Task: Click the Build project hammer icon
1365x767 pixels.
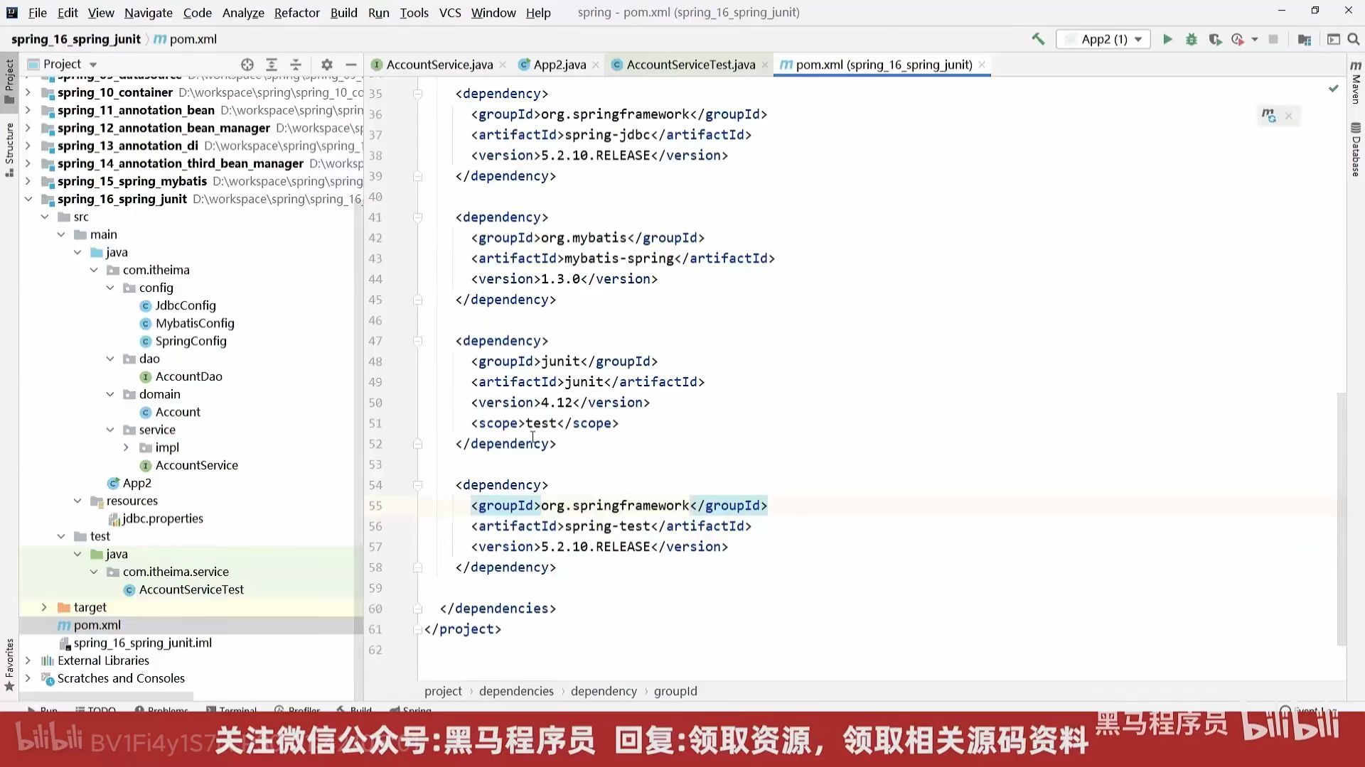Action: point(1038,40)
